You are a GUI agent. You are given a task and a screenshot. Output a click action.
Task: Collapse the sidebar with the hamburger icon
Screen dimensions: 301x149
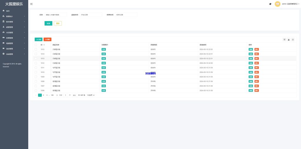pos(31,4)
